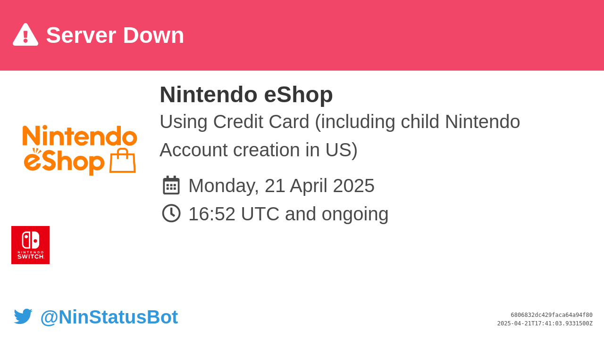Click the calendar icon beside the date
Viewport: 604px width, 339px height.
[x=171, y=185]
